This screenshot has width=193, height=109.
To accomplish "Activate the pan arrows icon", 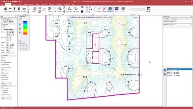I will [x=64, y=12].
